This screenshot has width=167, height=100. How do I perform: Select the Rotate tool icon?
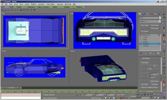(164, 42)
